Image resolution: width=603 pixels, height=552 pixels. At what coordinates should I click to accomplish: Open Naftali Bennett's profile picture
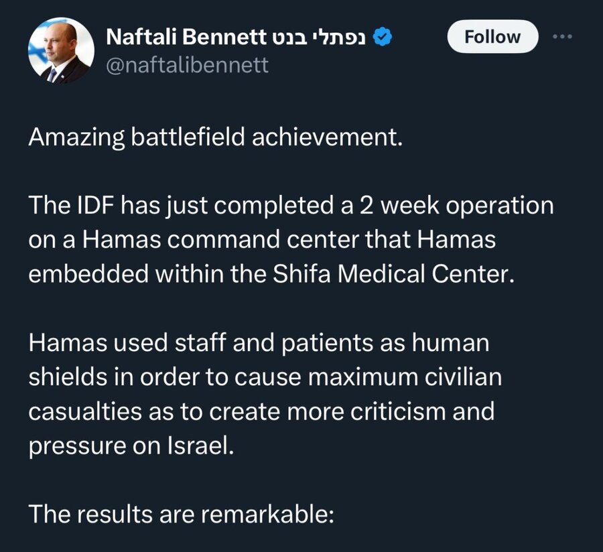pyautogui.click(x=61, y=50)
